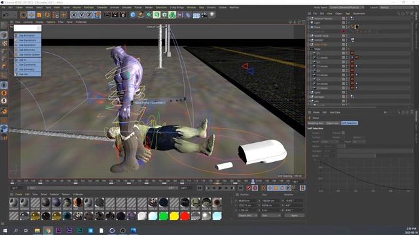This screenshot has height=235, width=419.
Task: Click the Light bulb icon in toolbar
Action: click(212, 15)
